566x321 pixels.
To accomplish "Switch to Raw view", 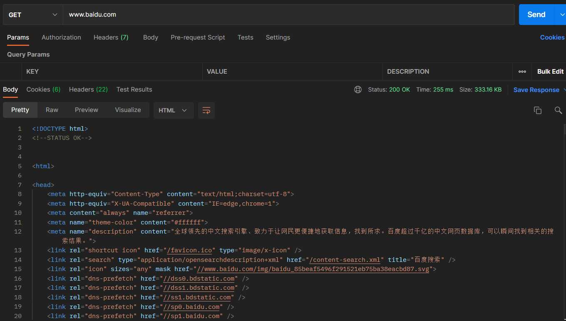I will 52,110.
